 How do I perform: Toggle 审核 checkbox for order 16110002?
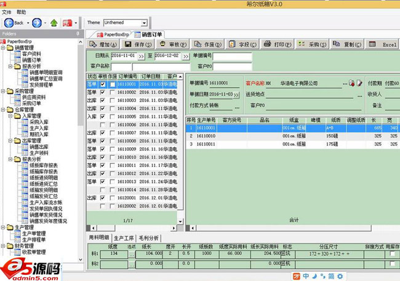coord(103,91)
